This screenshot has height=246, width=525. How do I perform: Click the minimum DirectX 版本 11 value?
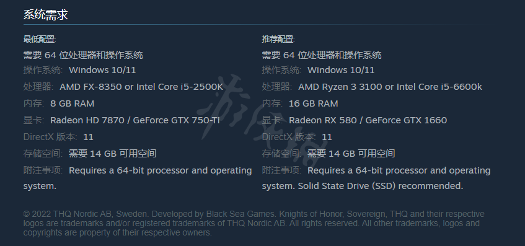(89, 137)
